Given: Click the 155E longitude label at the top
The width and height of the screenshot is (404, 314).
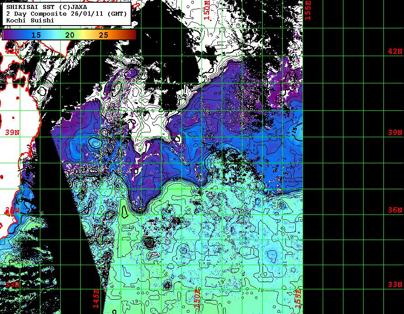Looking at the screenshot, I should point(308,9).
